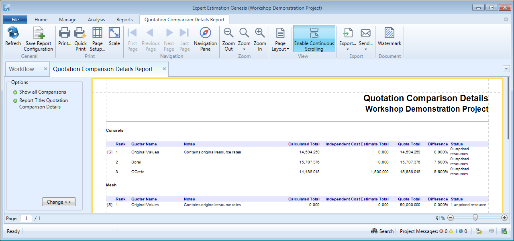Switch to the Analysis ribbon tab
Viewport: 514px width, 241px height.
(x=96, y=20)
